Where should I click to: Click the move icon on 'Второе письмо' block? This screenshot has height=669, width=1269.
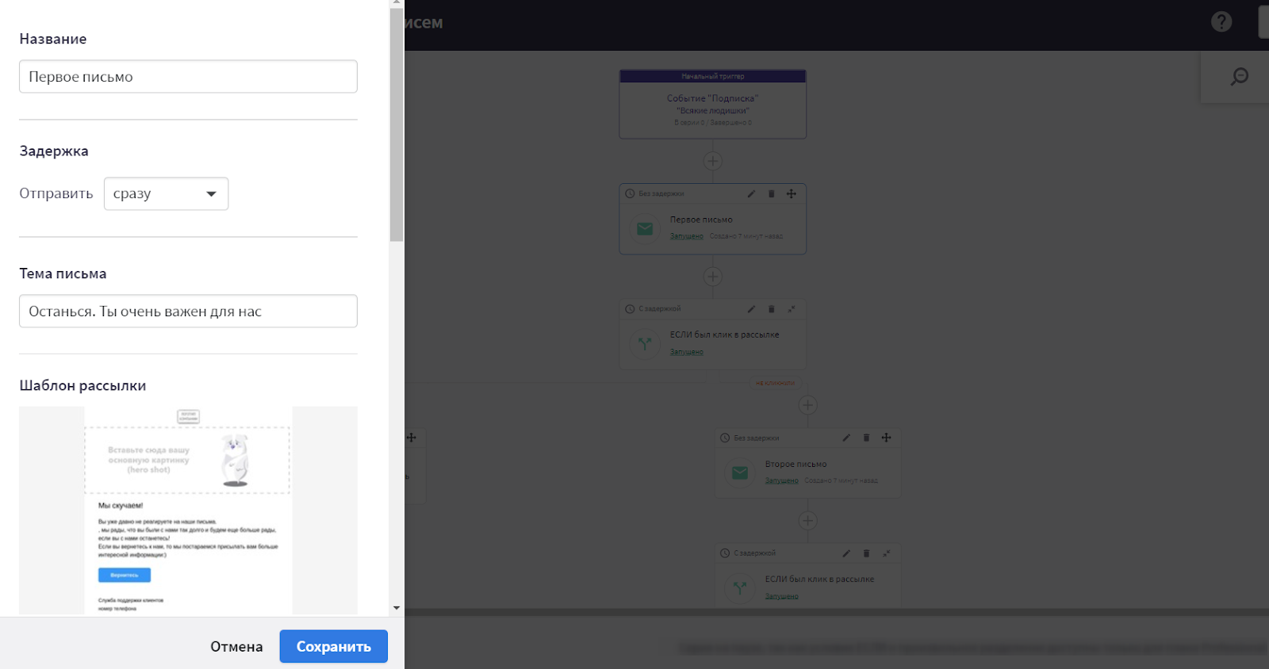[886, 438]
